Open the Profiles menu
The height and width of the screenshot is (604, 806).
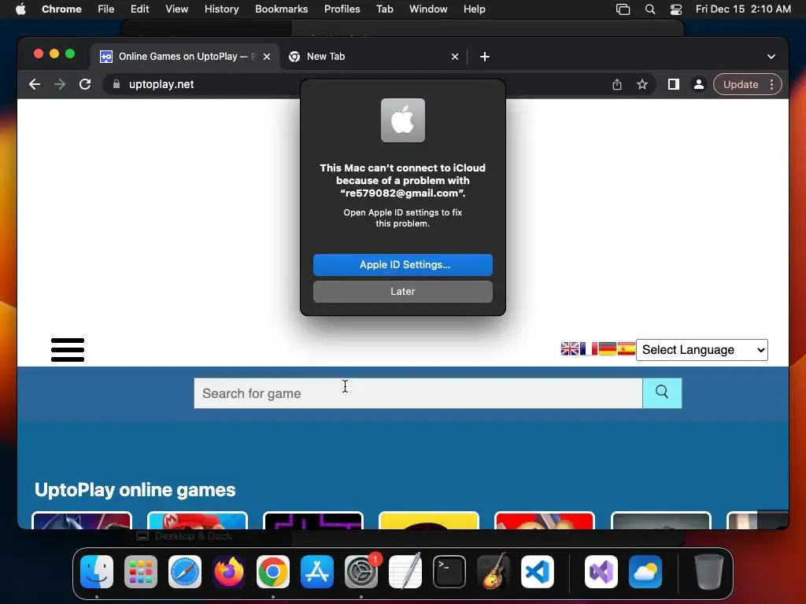(342, 9)
